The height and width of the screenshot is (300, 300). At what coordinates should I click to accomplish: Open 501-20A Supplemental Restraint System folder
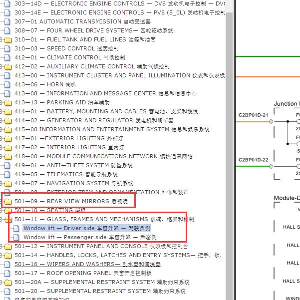coord(102,283)
